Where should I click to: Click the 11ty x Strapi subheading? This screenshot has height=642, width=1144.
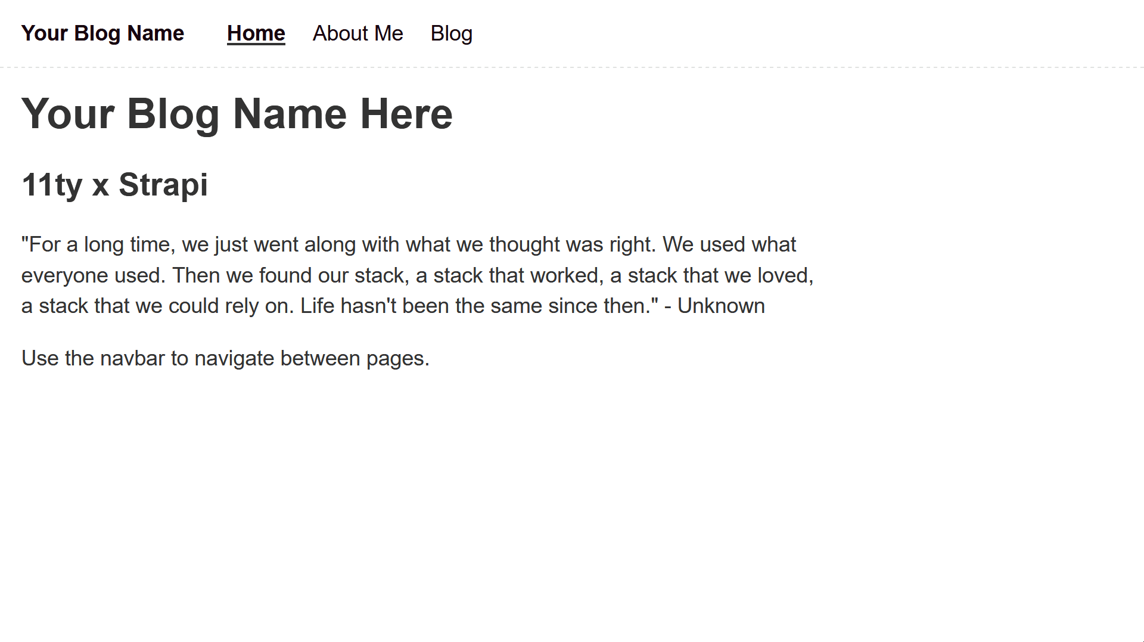click(x=114, y=185)
